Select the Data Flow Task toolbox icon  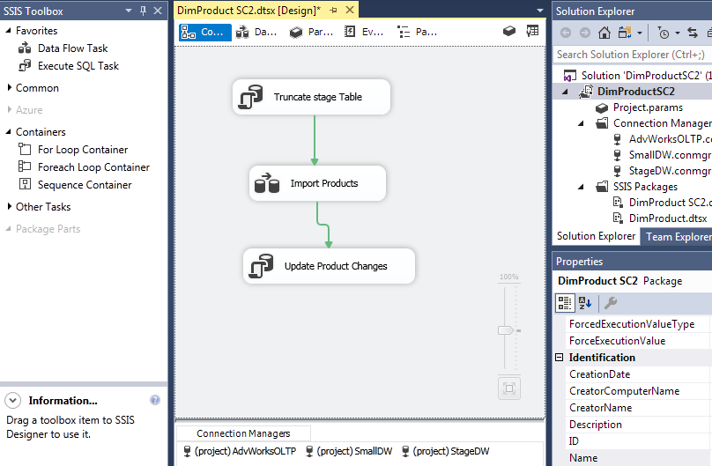point(25,48)
